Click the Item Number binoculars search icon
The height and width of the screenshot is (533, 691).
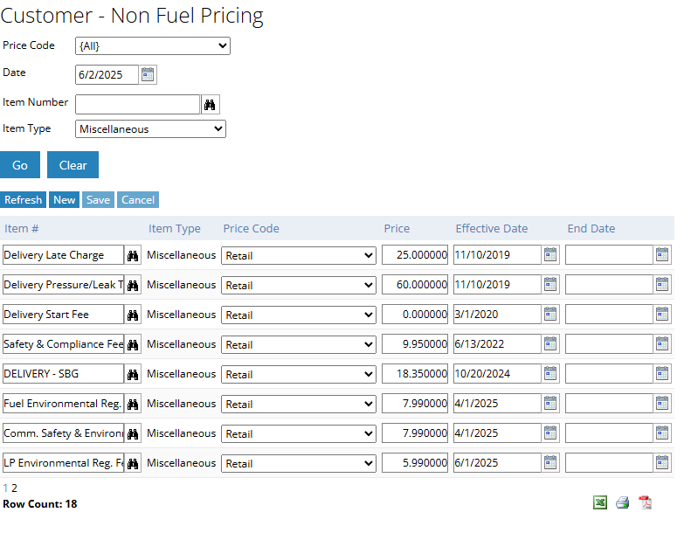pyautogui.click(x=211, y=105)
